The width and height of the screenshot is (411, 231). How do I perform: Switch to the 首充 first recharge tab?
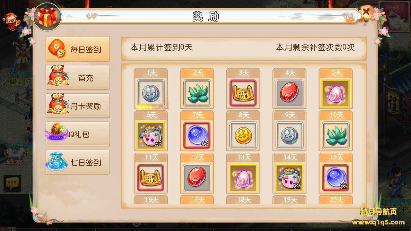78,77
